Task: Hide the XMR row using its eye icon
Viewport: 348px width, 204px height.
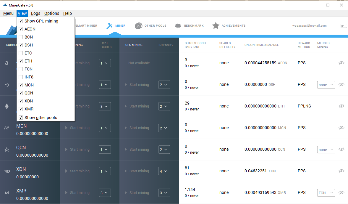Action: [x=341, y=192]
